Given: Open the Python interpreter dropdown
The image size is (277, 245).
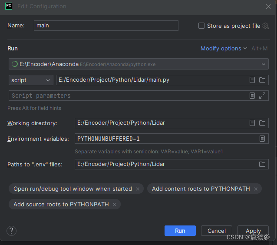Looking at the screenshot, I should [x=138, y=64].
